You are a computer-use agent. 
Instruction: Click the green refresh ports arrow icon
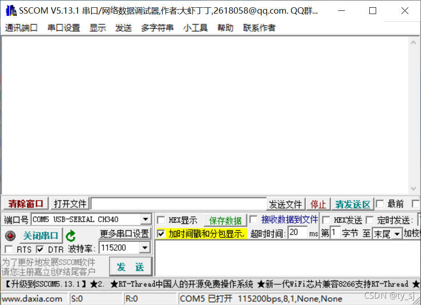pyautogui.click(x=70, y=235)
